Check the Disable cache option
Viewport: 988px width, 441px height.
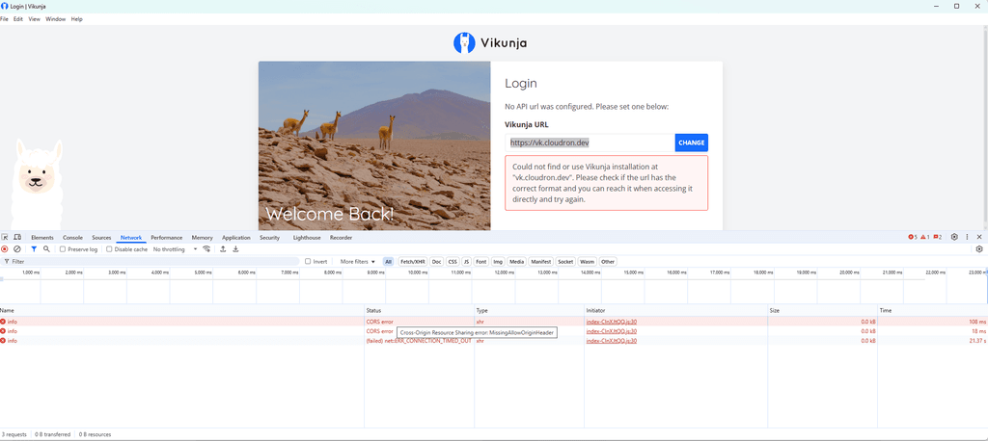[109, 249]
